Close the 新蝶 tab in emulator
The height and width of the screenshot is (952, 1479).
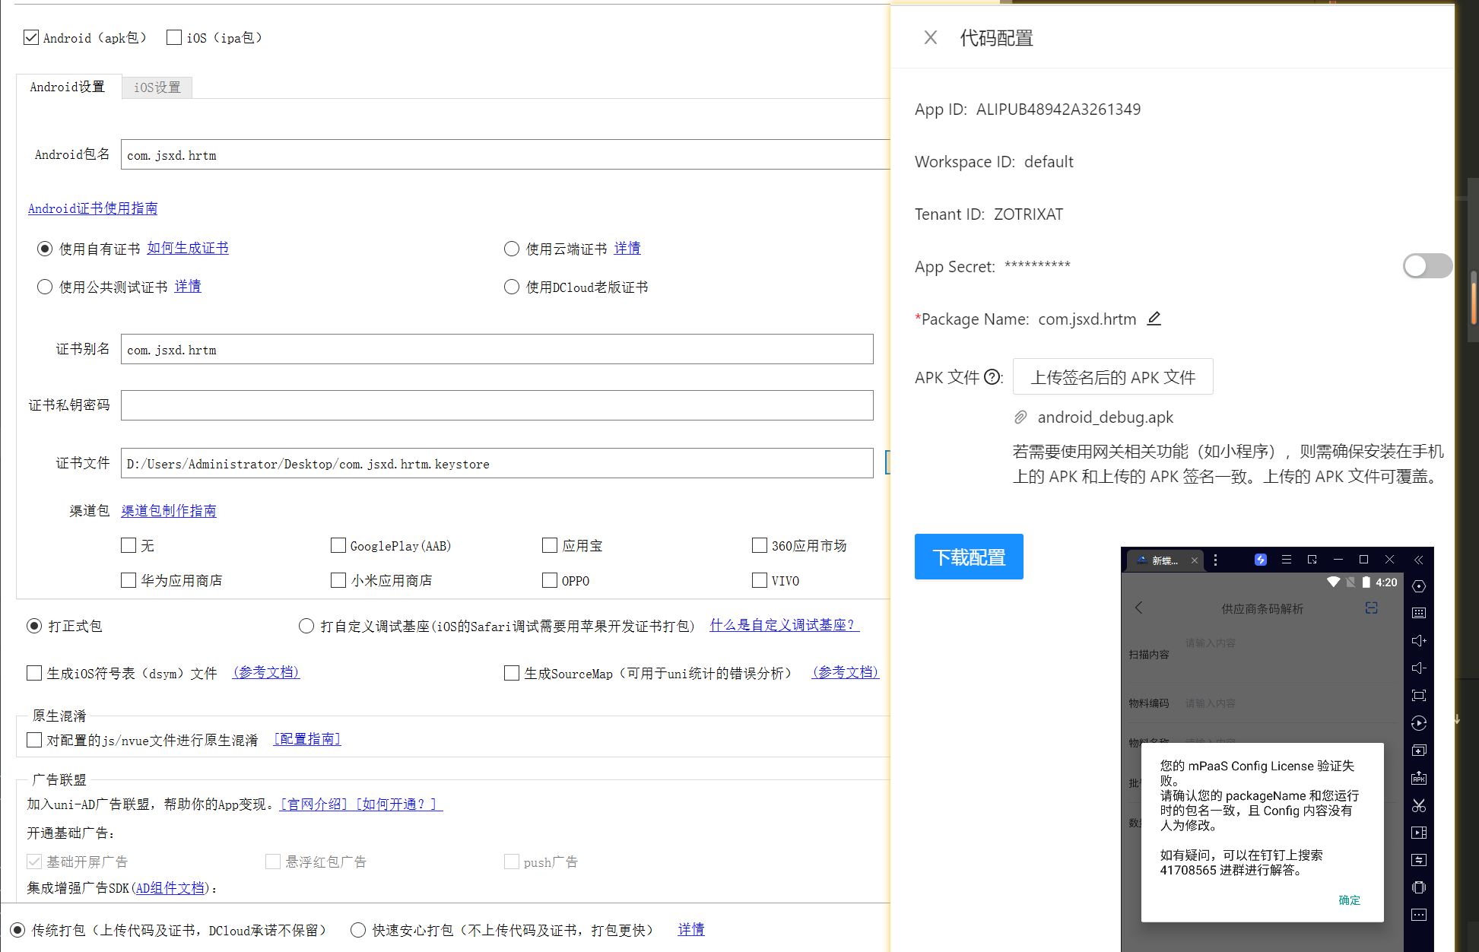click(1195, 560)
